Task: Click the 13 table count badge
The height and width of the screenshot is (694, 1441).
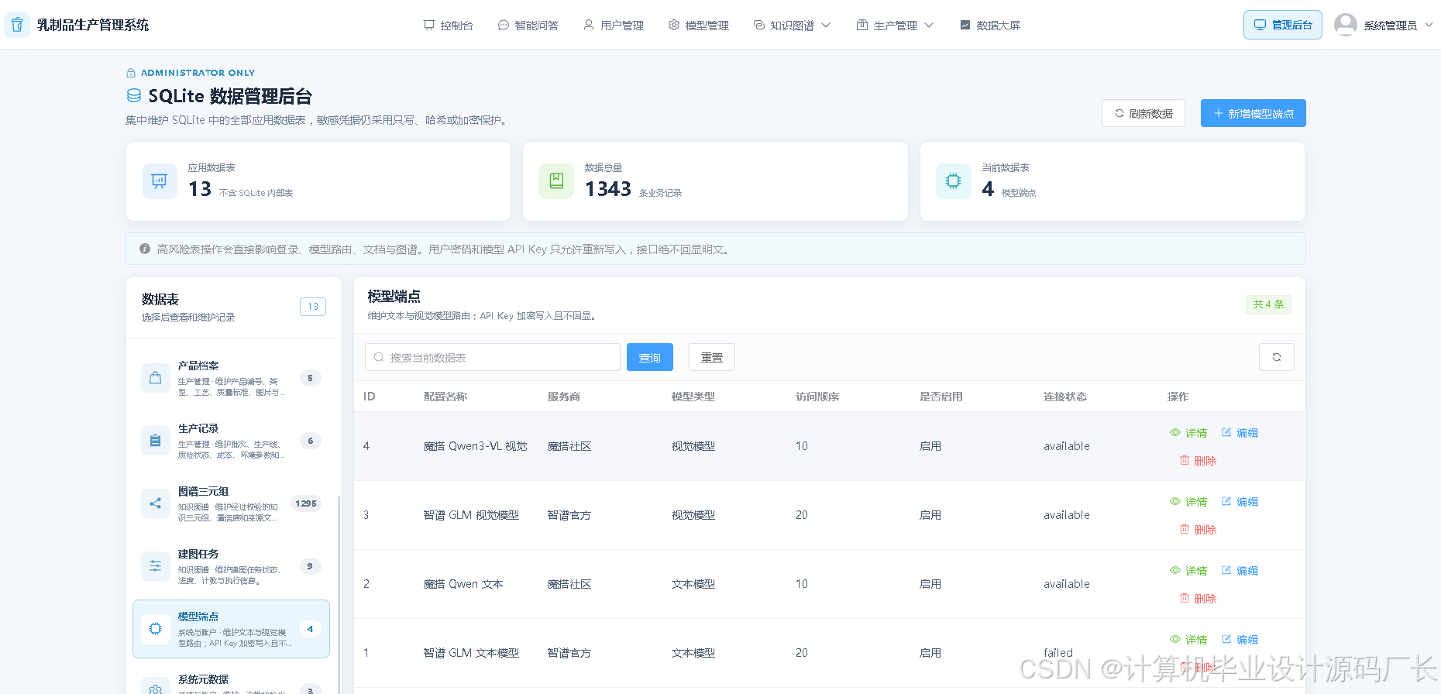Action: 313,307
